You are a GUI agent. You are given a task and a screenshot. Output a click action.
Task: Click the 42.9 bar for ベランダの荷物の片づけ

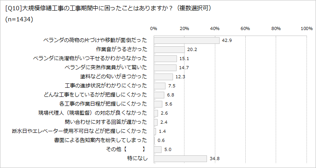coord(186,40)
